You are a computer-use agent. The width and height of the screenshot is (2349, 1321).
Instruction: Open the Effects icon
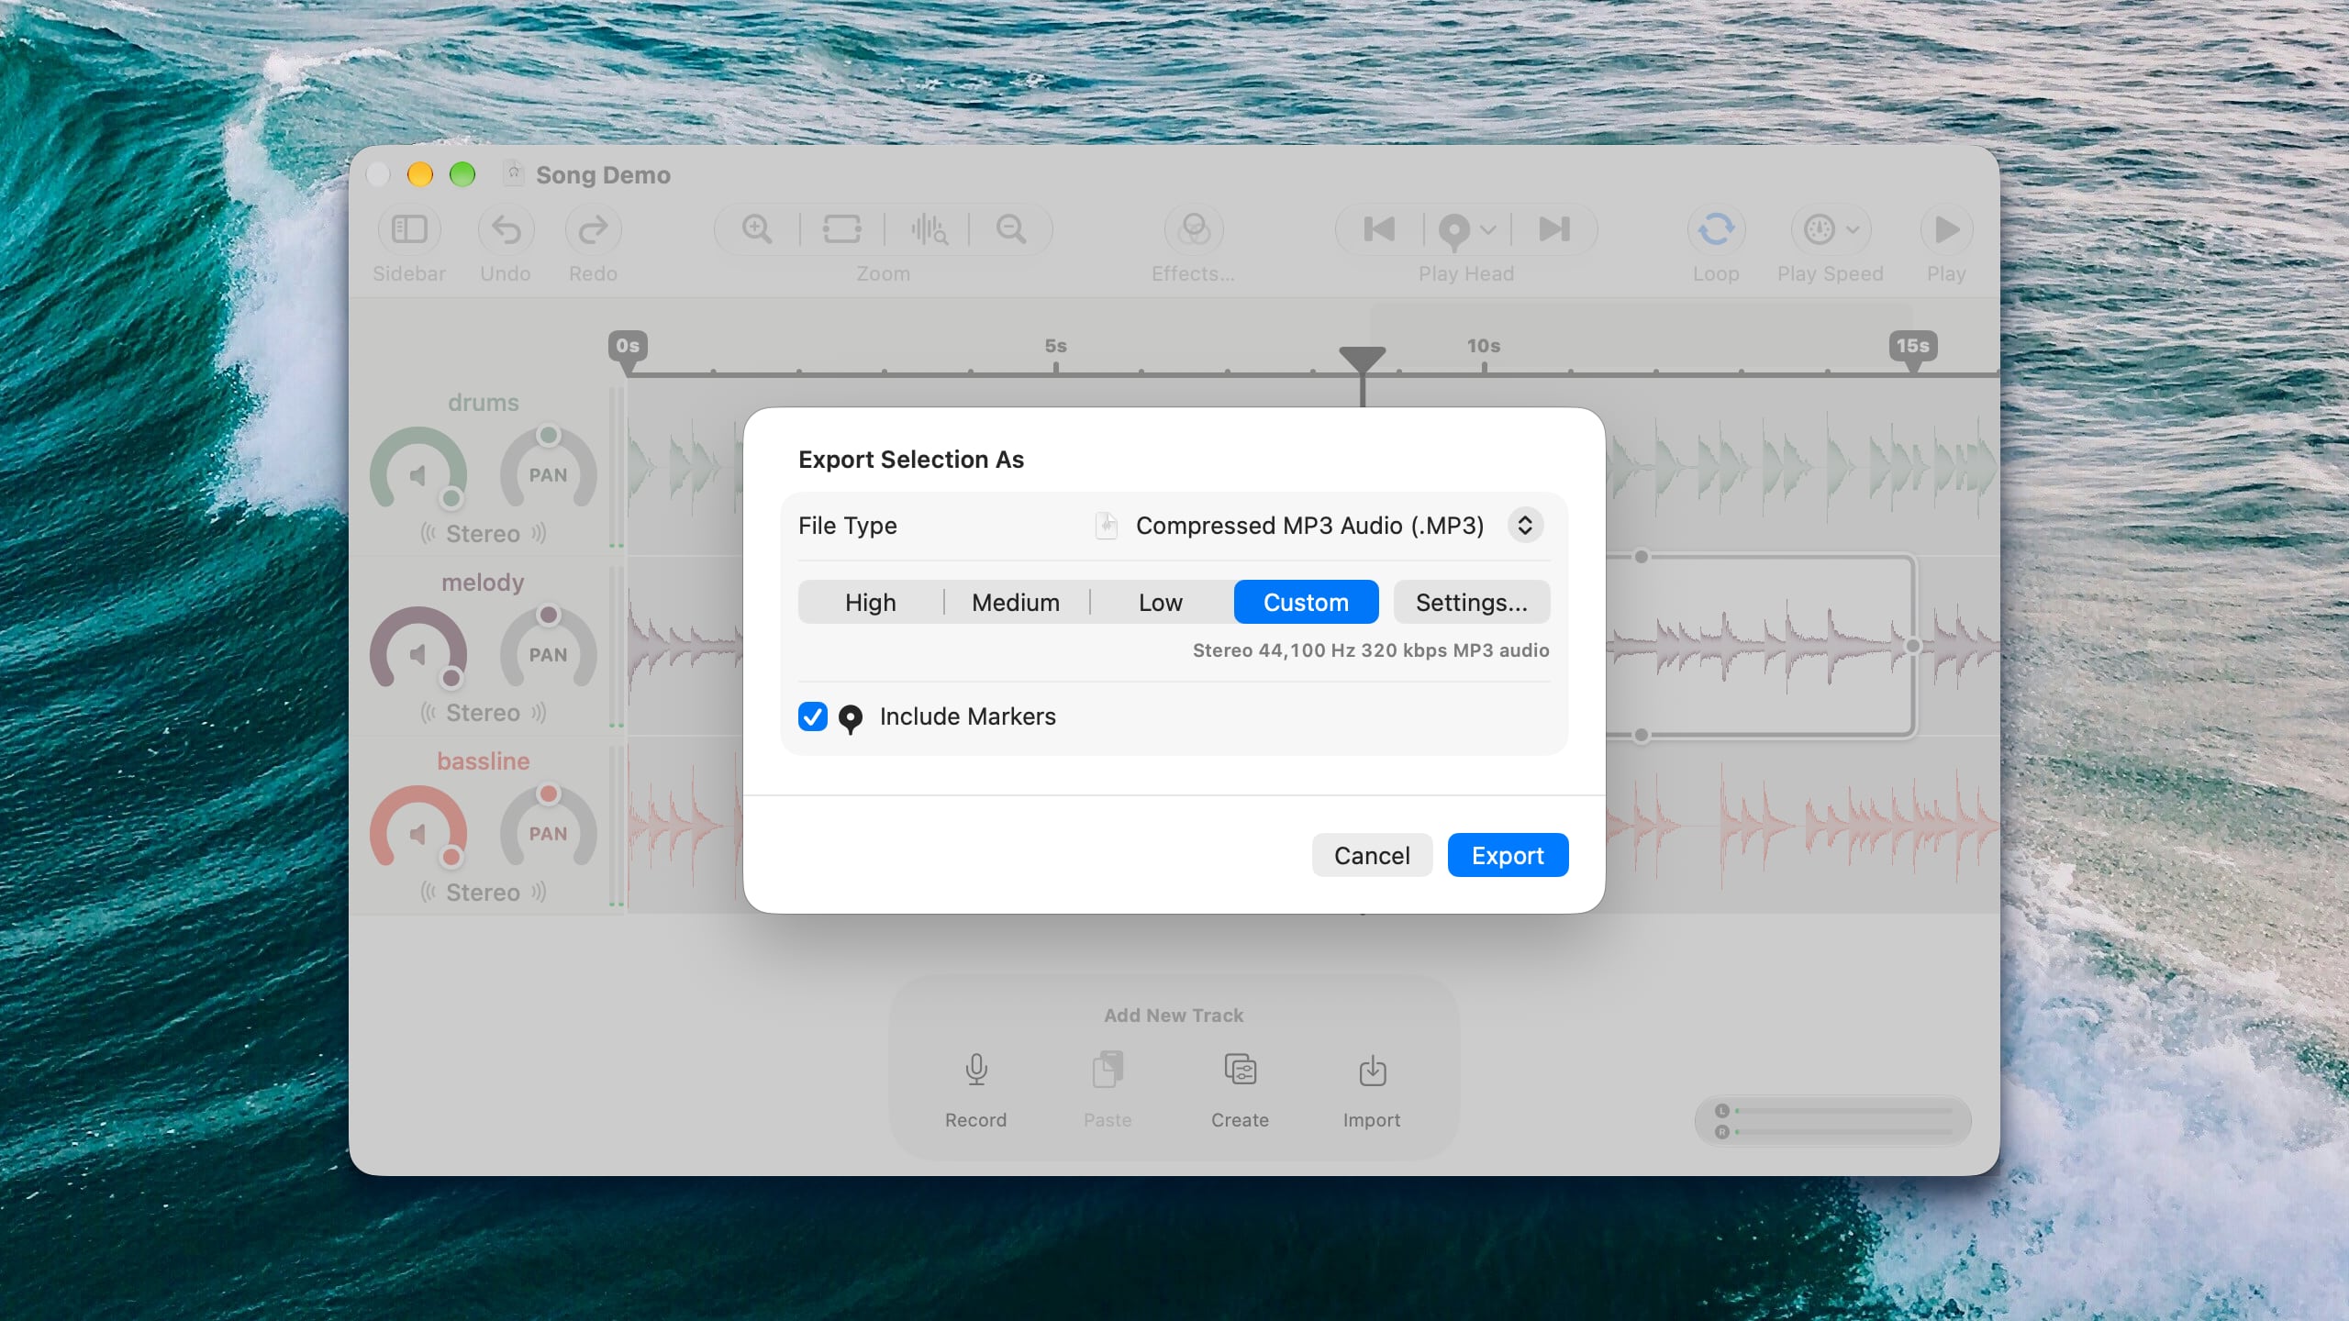tap(1194, 229)
